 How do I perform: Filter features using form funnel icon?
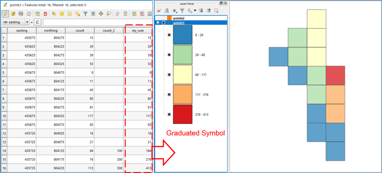tap(85, 14)
